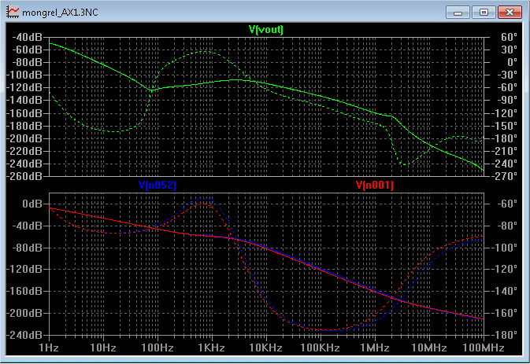Click the window title mongrel_AX1.3NC
This screenshot has width=530, height=364.
click(60, 13)
